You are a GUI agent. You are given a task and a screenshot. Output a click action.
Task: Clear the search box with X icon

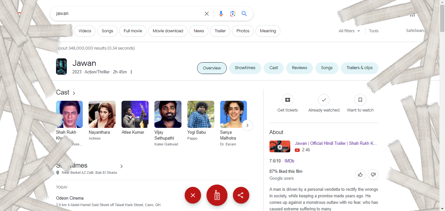(x=207, y=14)
